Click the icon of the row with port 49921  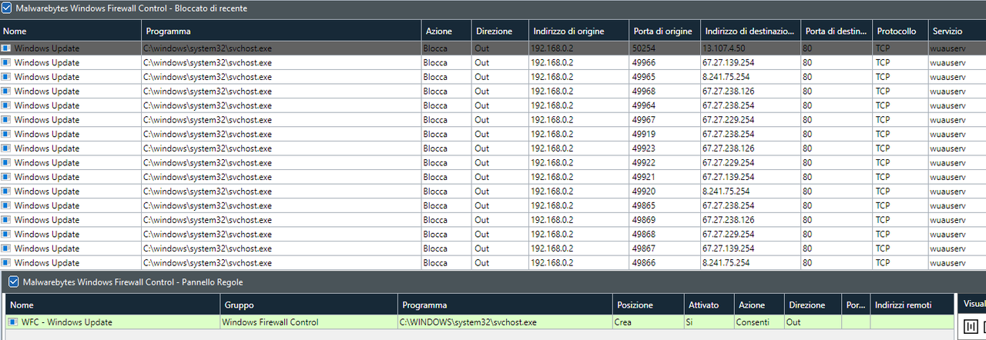point(6,177)
